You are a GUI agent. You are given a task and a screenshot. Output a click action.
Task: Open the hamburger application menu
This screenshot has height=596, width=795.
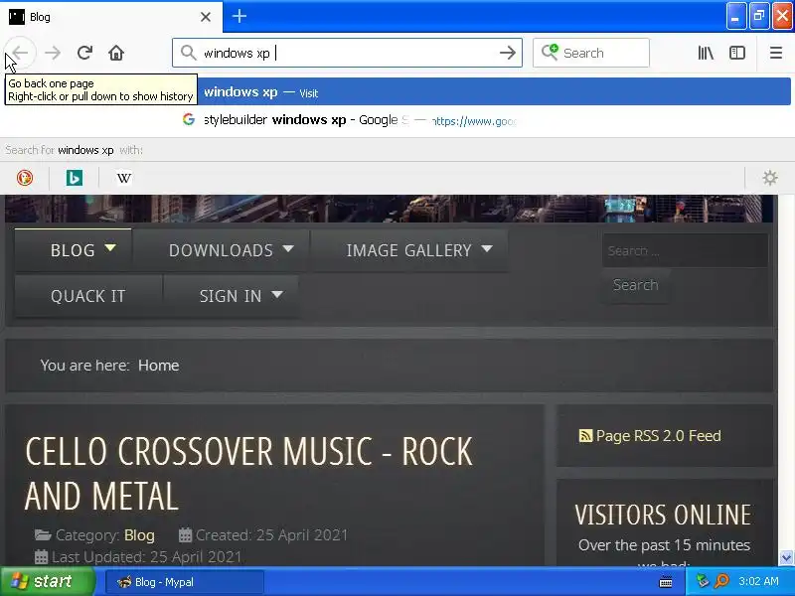pos(776,53)
